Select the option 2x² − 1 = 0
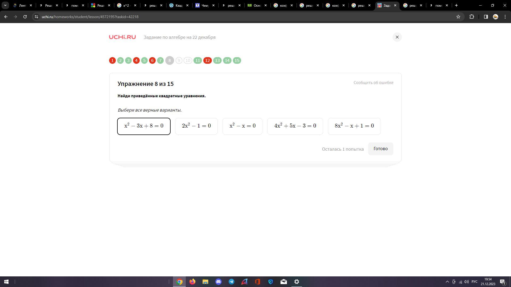This screenshot has width=511, height=287. coord(196,126)
